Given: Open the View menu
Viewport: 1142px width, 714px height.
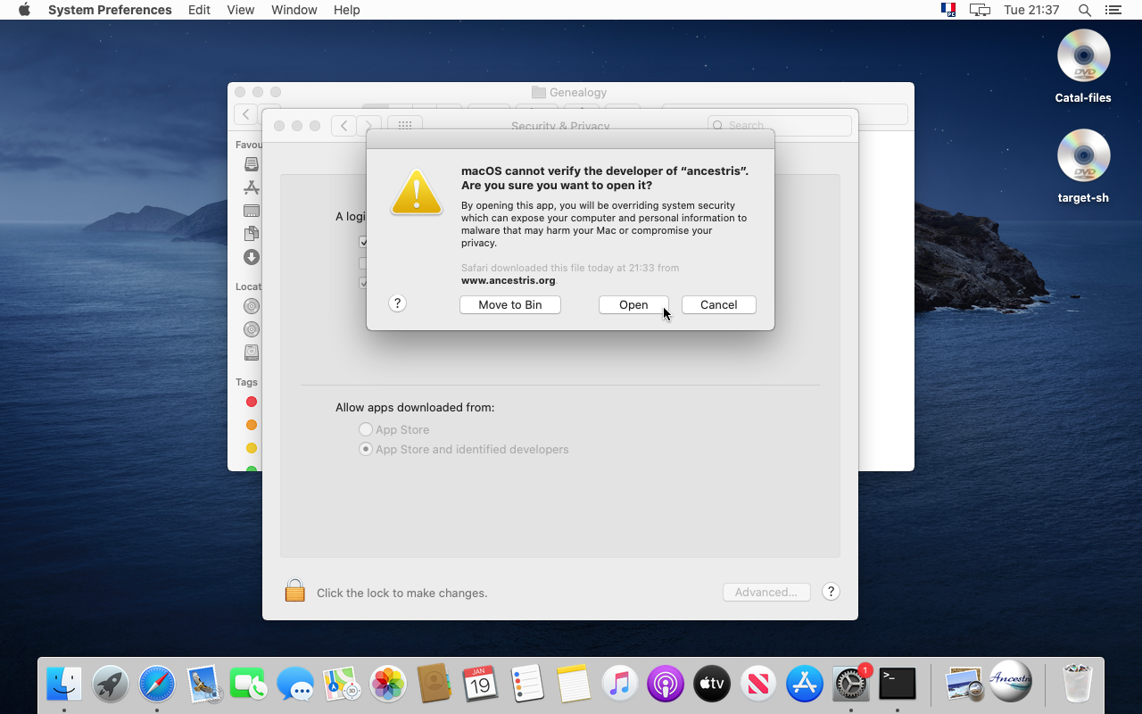Looking at the screenshot, I should (241, 10).
